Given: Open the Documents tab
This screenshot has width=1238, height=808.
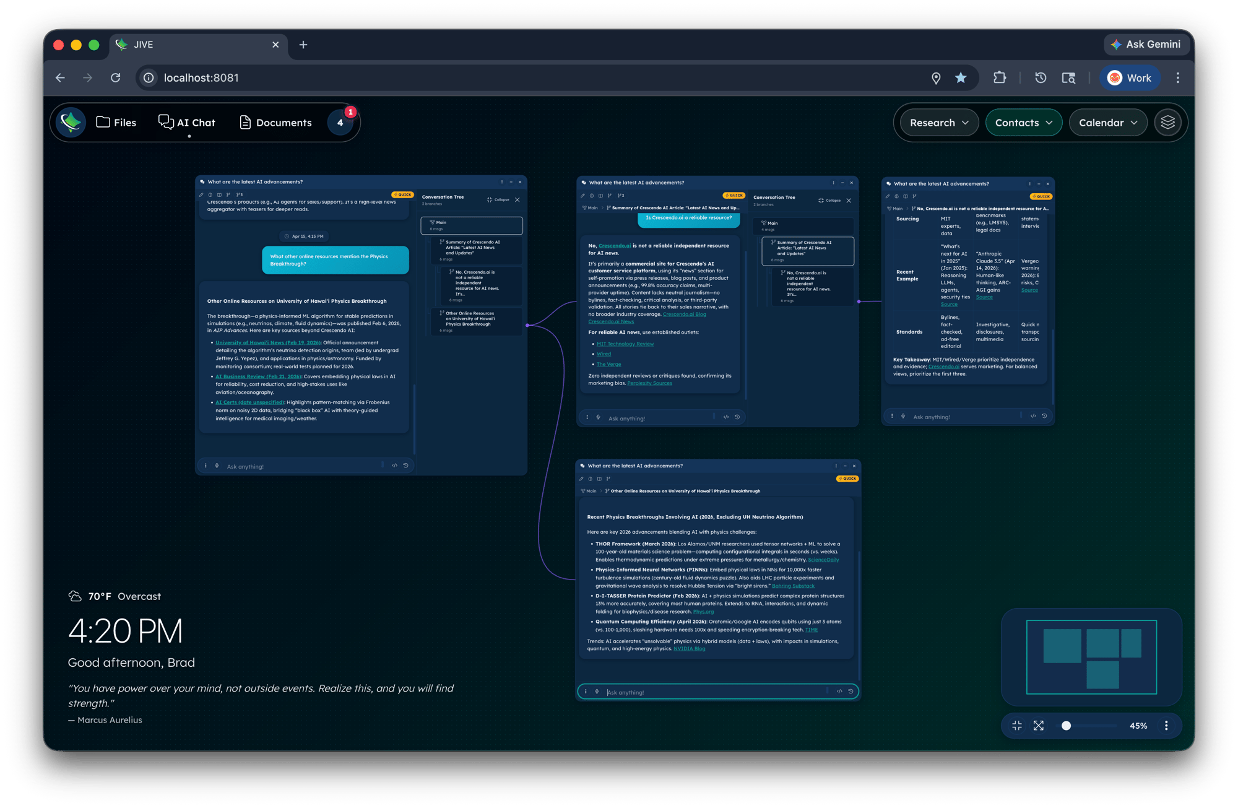Looking at the screenshot, I should tap(275, 123).
